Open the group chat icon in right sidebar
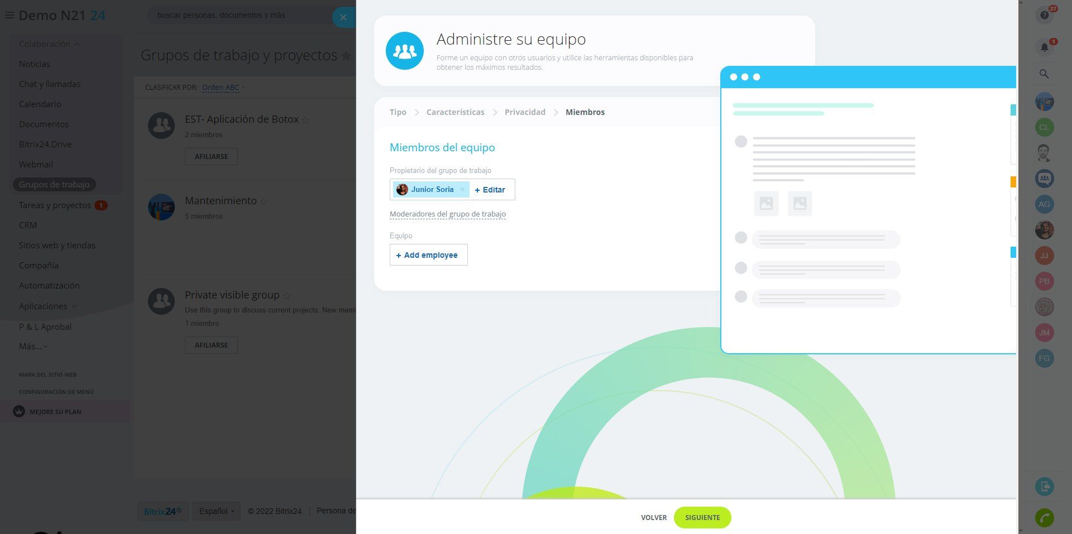 tap(1044, 179)
